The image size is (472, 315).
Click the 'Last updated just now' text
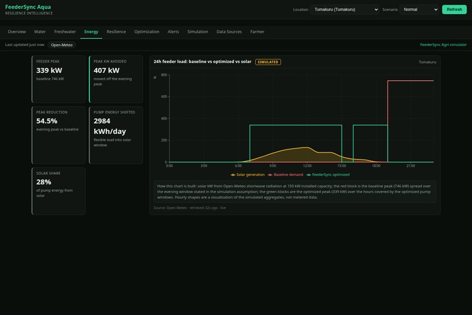[x=25, y=45]
